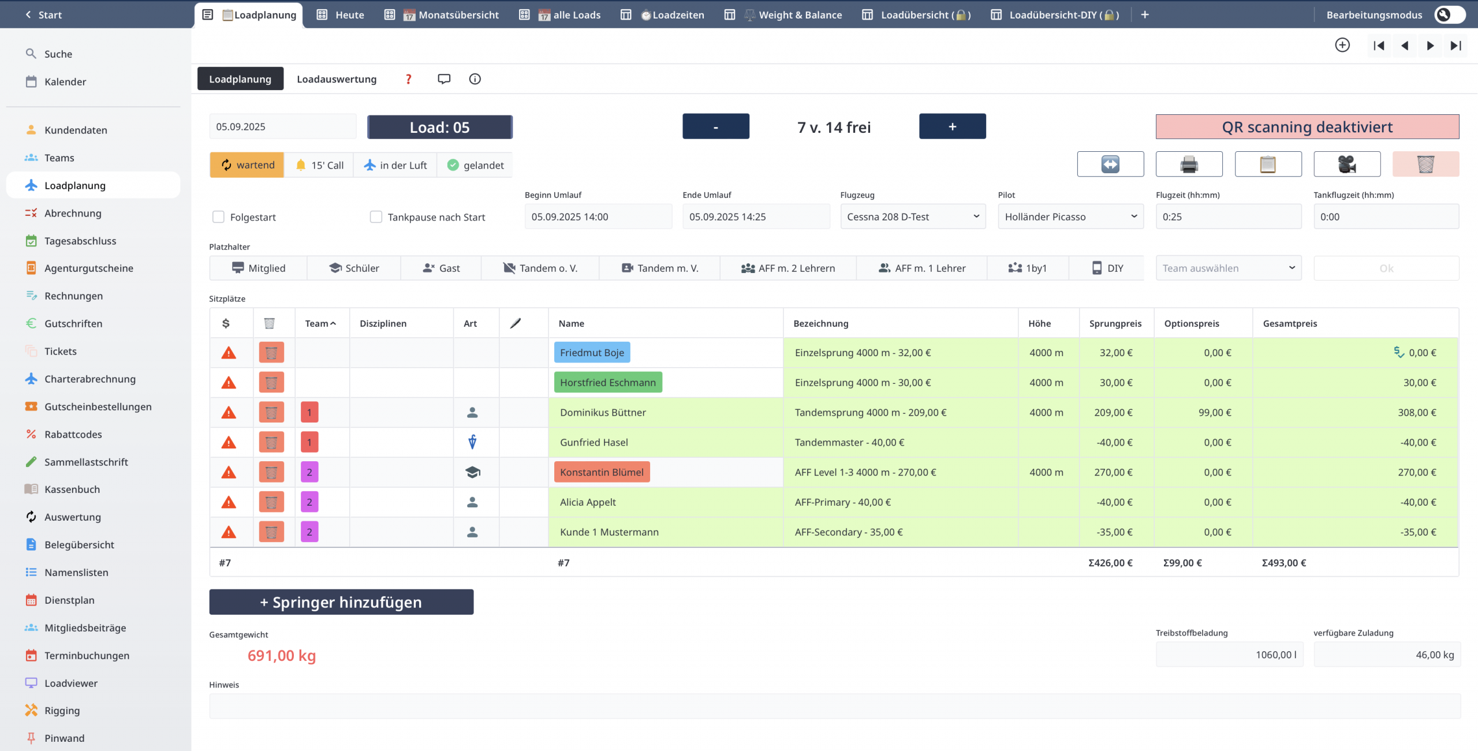Viewport: 1478px width, 751px height.
Task: Click the printer icon button
Action: point(1189,165)
